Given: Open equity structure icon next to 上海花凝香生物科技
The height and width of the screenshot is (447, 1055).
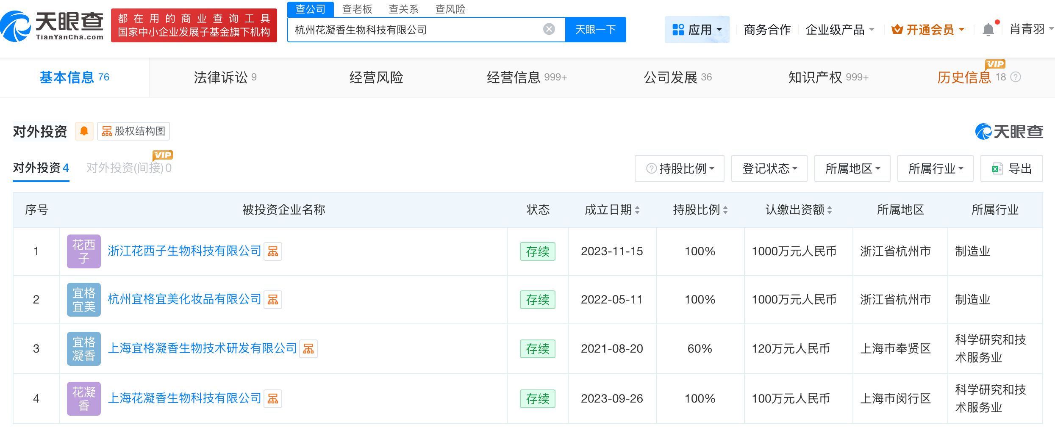Looking at the screenshot, I should pyautogui.click(x=273, y=398).
